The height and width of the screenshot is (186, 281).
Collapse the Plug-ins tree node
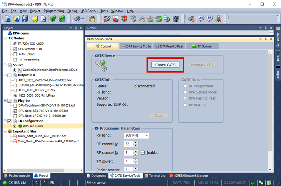point(5,100)
